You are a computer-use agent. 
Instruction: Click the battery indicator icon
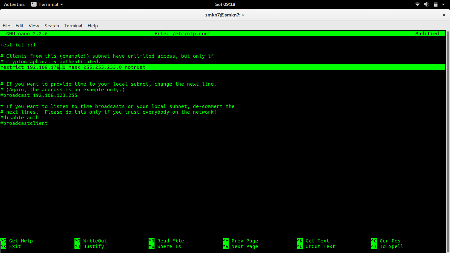(x=436, y=4)
